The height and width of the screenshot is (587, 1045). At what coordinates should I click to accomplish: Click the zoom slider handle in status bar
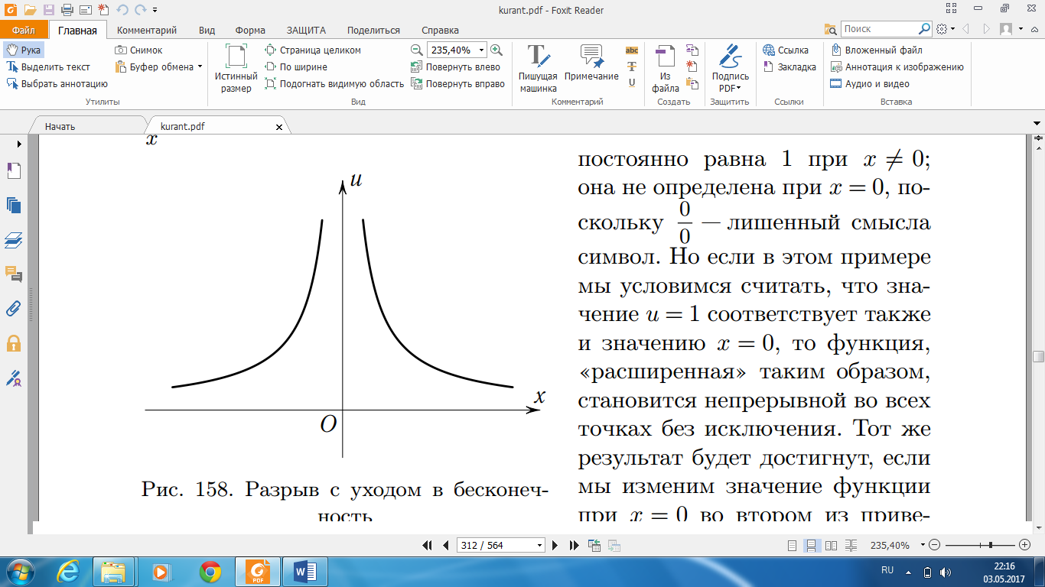991,545
